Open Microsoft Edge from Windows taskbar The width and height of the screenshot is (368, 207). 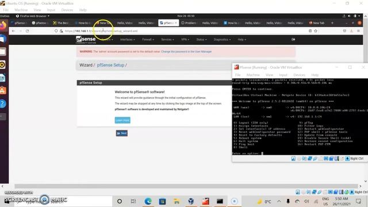pyautogui.click(x=148, y=201)
